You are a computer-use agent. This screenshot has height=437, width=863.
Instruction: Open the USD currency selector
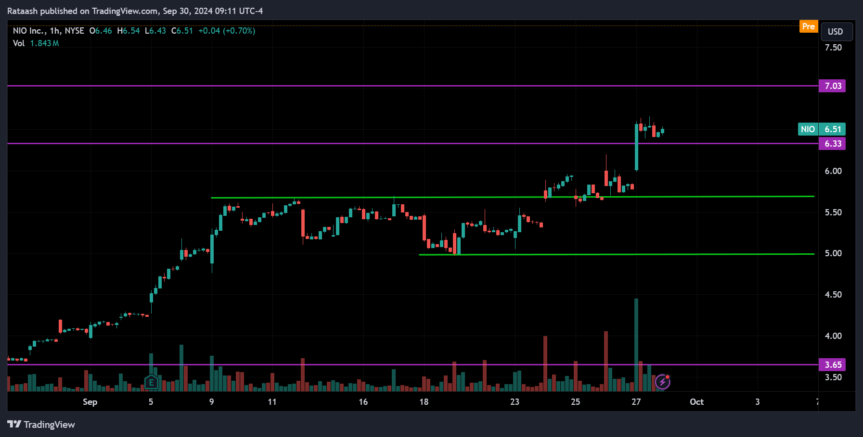837,32
